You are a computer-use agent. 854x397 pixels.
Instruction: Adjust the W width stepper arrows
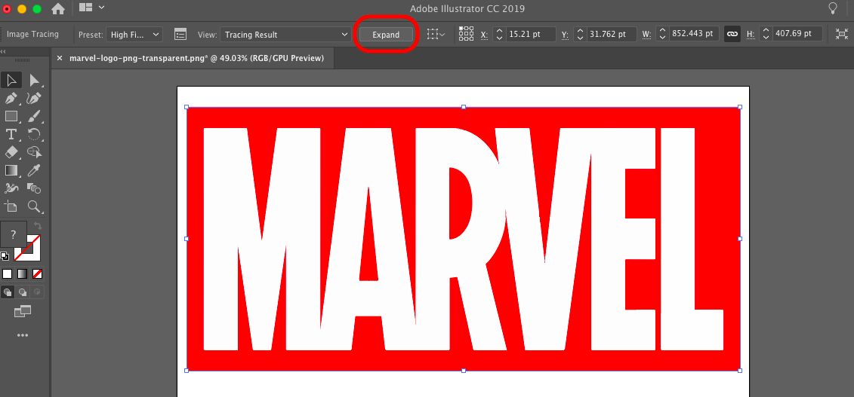click(x=661, y=34)
